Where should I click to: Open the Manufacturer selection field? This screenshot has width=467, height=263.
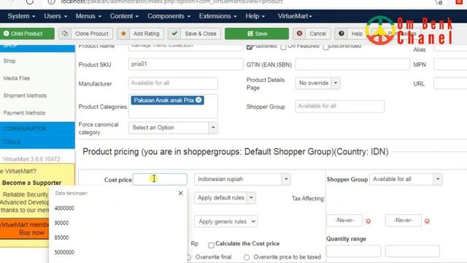click(x=173, y=83)
